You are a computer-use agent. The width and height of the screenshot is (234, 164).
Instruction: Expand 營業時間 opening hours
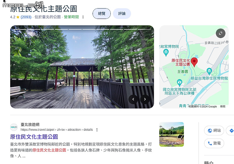71,17
